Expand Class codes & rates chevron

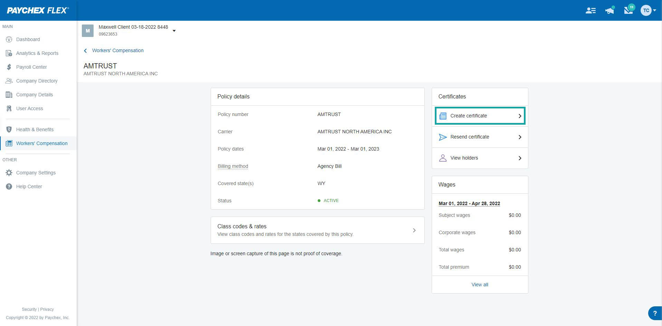414,230
